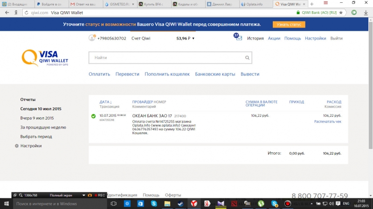Click the ENG language indicator
Screen dimensions: 373x209
pyautogui.click(x=346, y=203)
